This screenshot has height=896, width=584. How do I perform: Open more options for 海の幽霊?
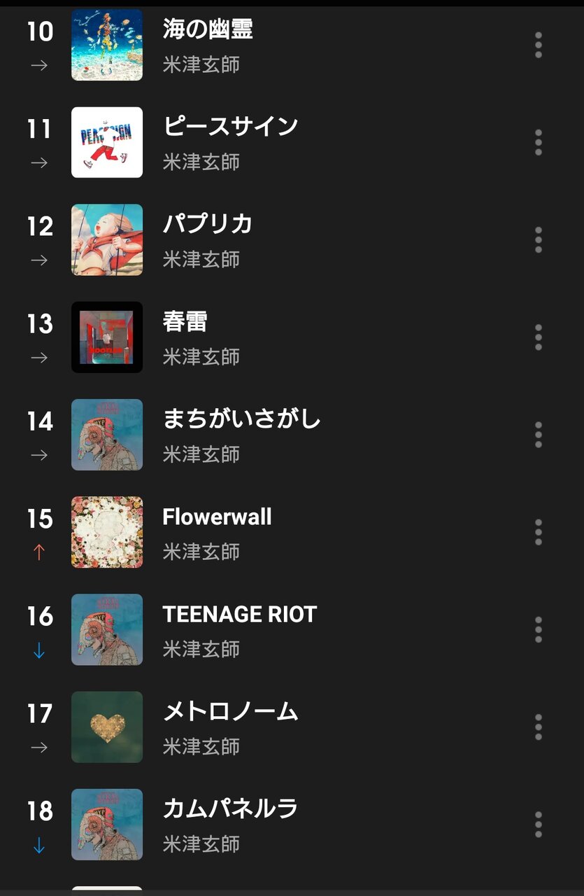[538, 45]
